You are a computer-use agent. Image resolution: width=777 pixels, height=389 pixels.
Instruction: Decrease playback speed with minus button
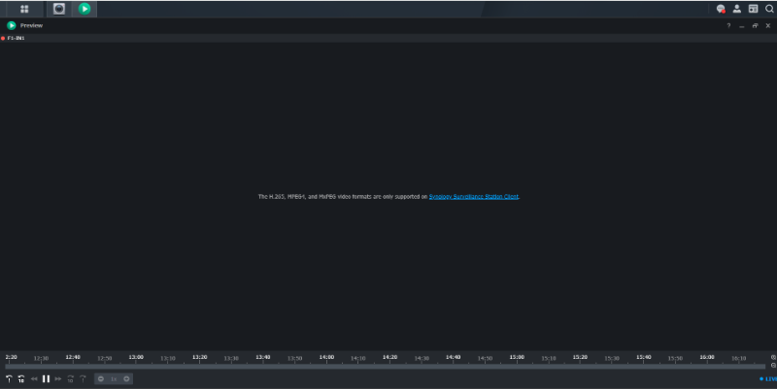point(101,378)
